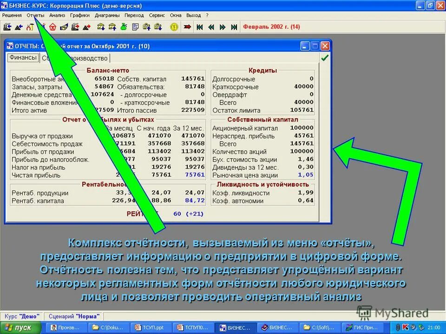
Task: Click the pliers and hammer tools icon
Action: pos(30,27)
